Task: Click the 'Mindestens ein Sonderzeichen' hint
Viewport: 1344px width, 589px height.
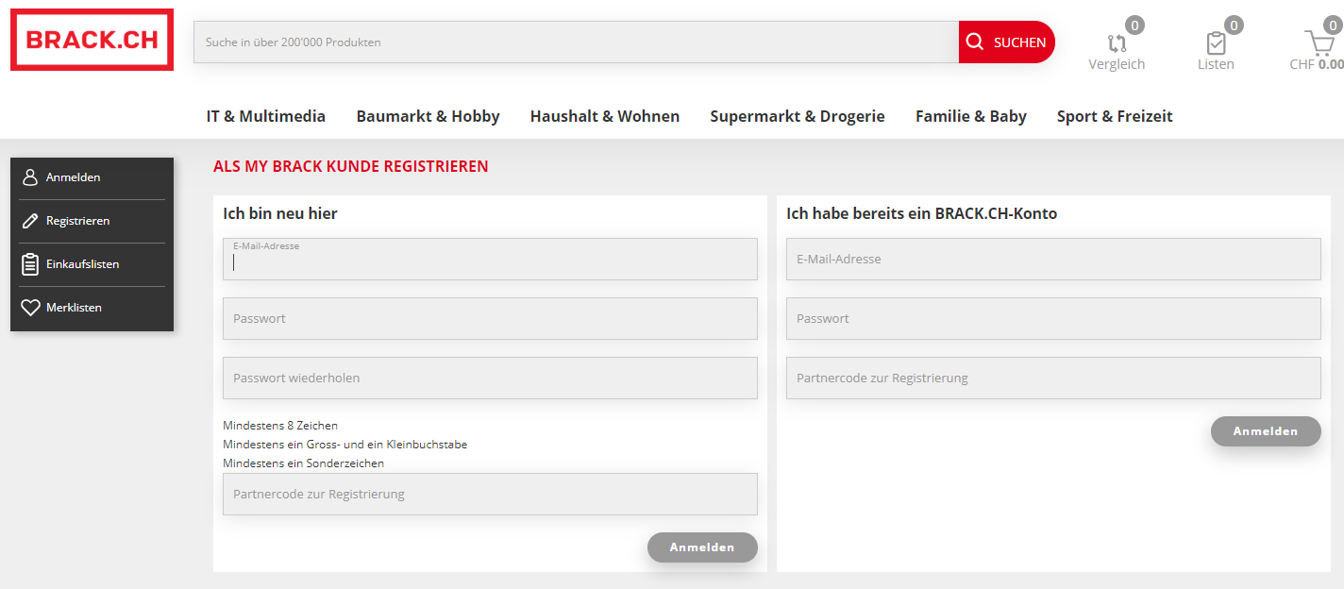Action: (x=303, y=463)
